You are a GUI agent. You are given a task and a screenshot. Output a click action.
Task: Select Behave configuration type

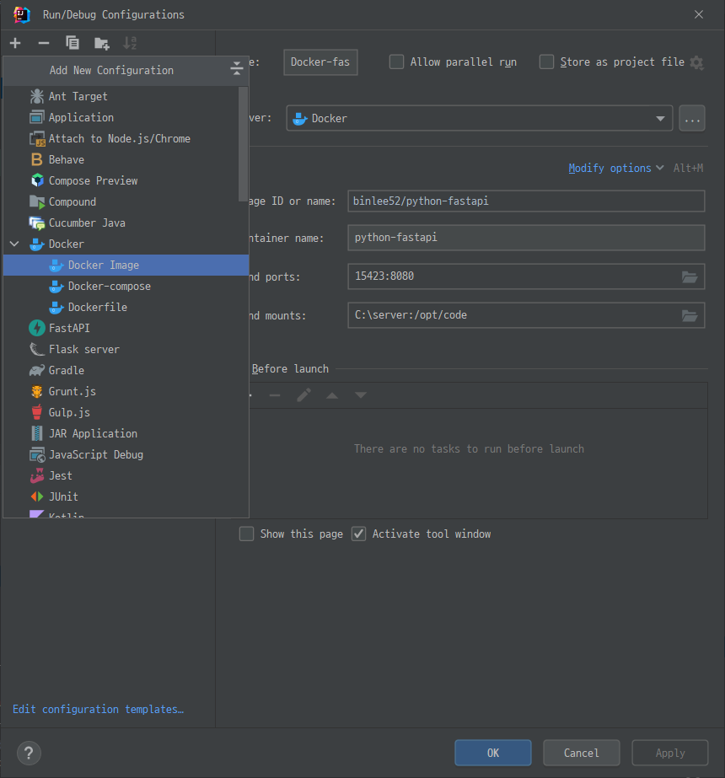[x=126, y=160]
